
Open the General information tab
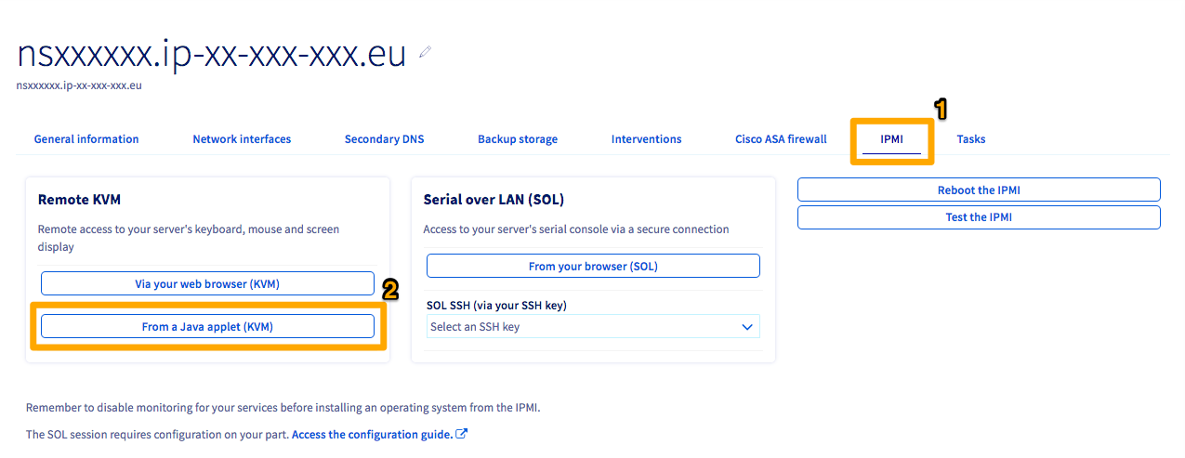[86, 139]
